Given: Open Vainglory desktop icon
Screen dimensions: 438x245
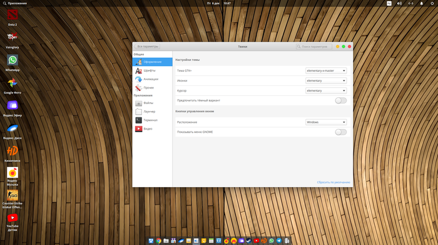Looking at the screenshot, I should pyautogui.click(x=13, y=41).
